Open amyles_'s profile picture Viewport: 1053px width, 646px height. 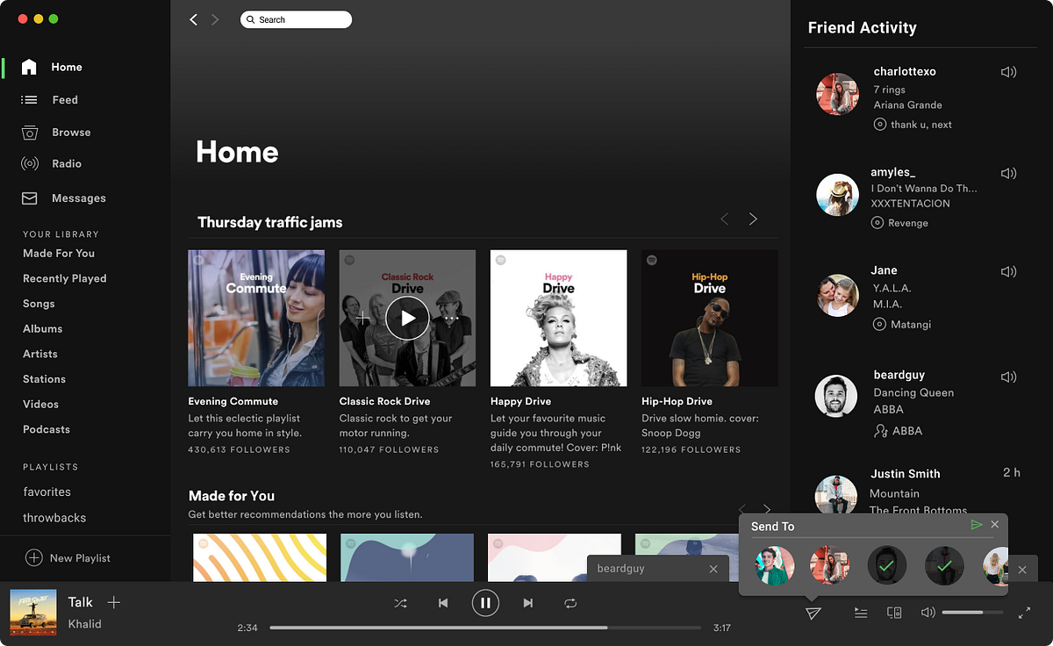(x=836, y=194)
